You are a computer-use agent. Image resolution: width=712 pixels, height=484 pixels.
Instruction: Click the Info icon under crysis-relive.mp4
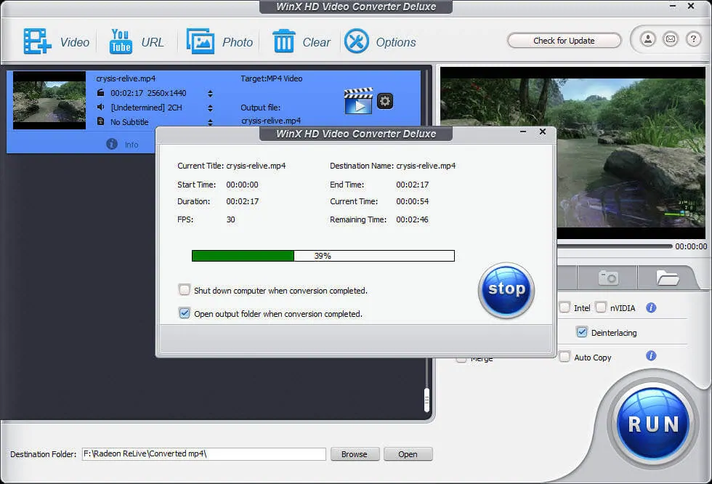[x=112, y=144]
